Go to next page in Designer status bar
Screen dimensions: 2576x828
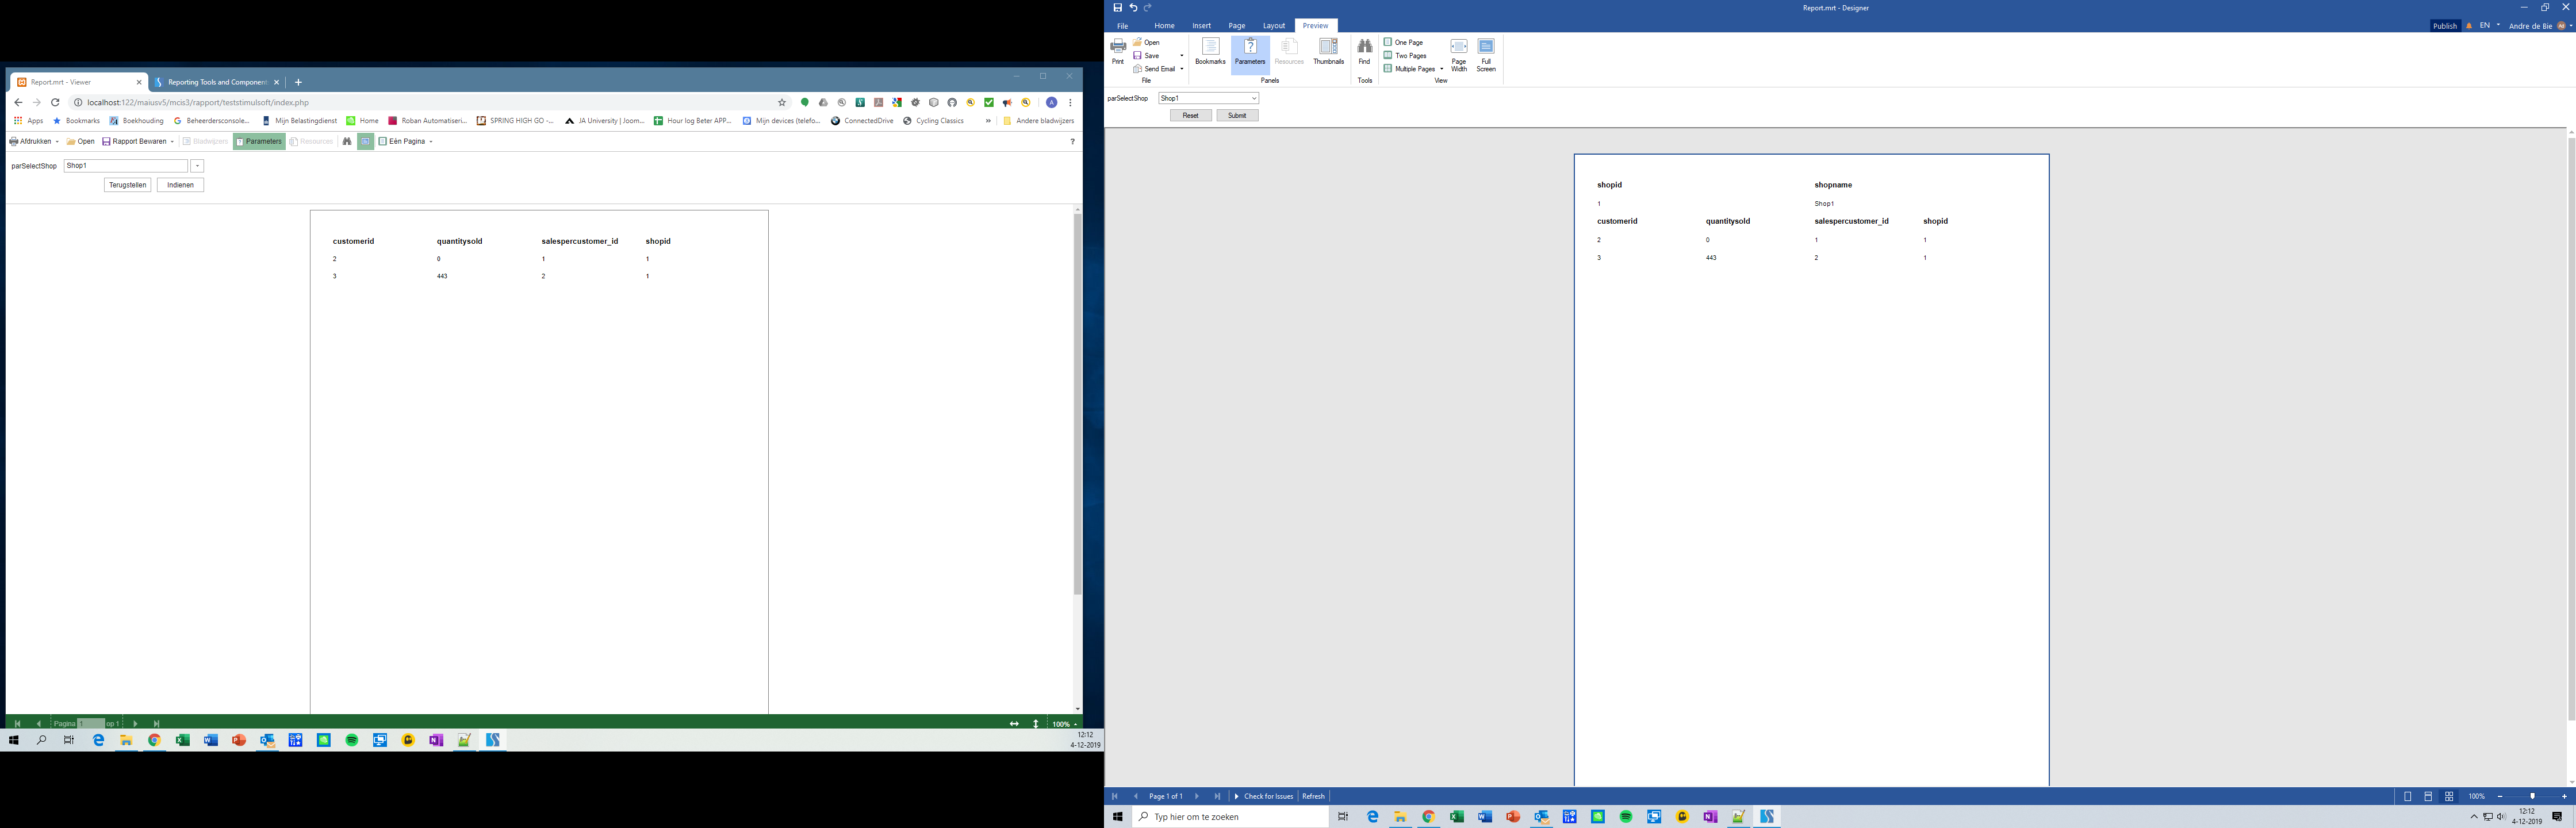tap(1197, 796)
